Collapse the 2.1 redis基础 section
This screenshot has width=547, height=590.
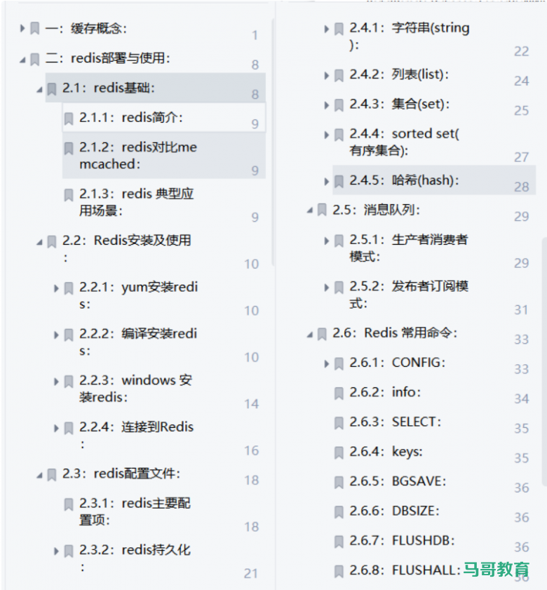pos(39,89)
